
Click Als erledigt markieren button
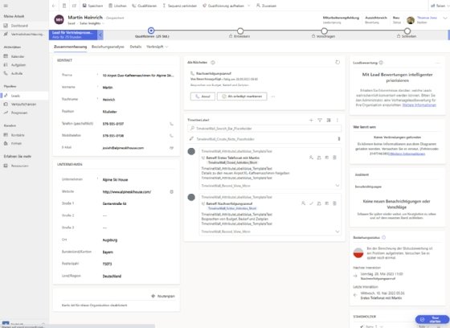[242, 96]
